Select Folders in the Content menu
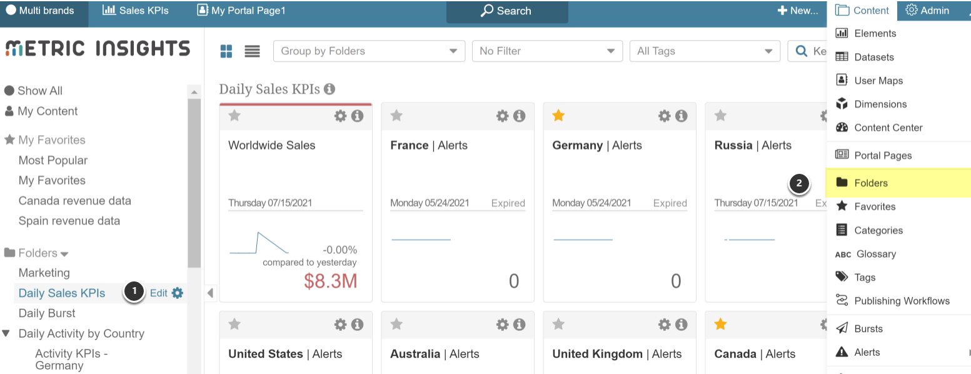The width and height of the screenshot is (971, 374). tap(871, 183)
